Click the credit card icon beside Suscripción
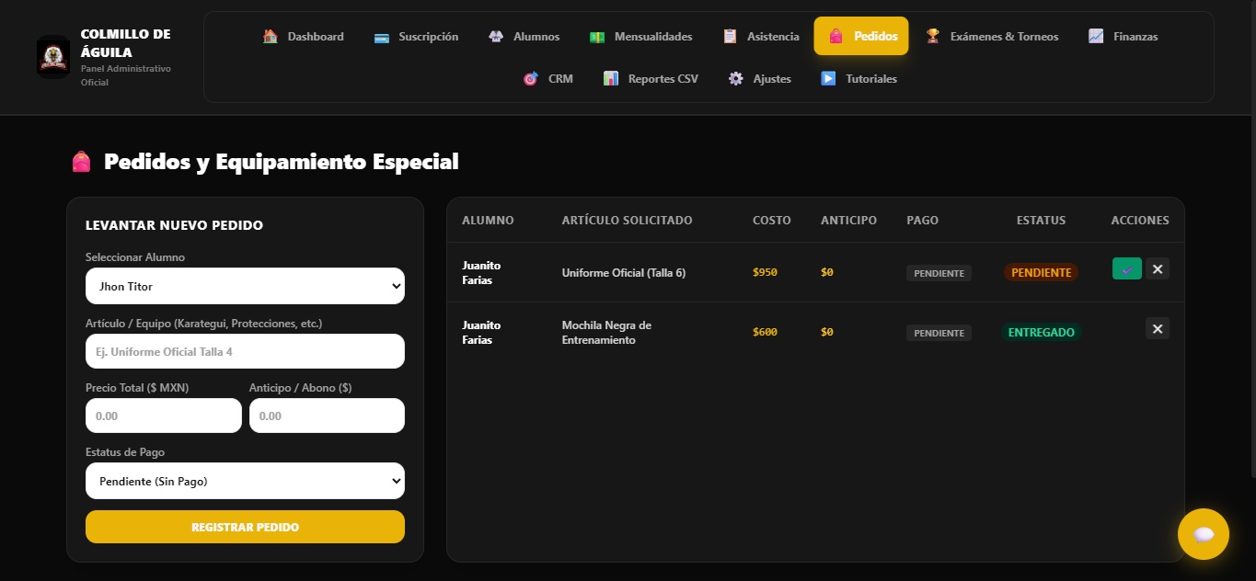Image resolution: width=1256 pixels, height=581 pixels. 382,37
